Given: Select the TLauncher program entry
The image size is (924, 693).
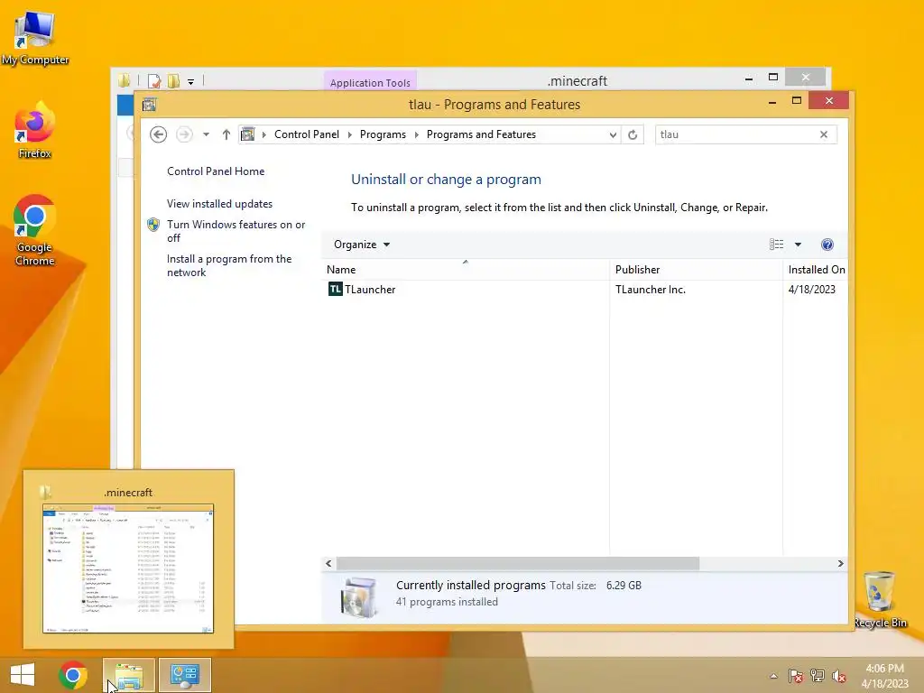Looking at the screenshot, I should 369,290.
